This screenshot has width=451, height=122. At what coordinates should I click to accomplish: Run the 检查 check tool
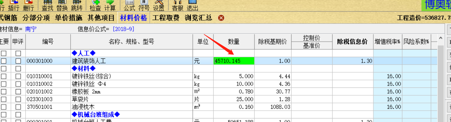click(x=95, y=5)
